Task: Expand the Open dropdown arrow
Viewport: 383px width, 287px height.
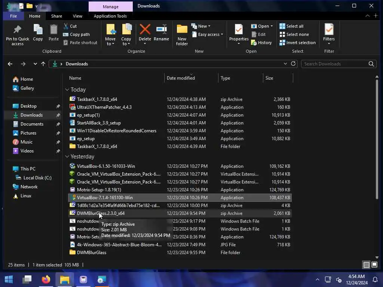Action: click(x=272, y=26)
